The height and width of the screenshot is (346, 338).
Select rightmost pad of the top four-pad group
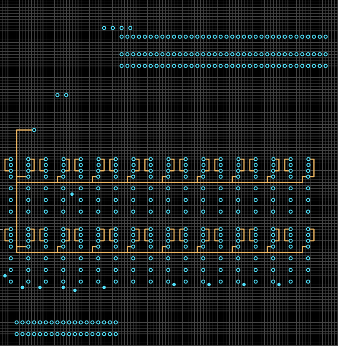(x=130, y=28)
